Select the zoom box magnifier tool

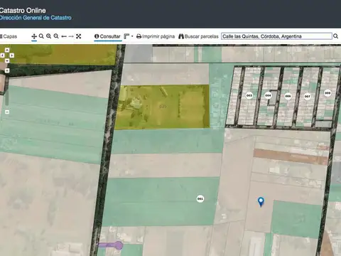tap(41, 36)
